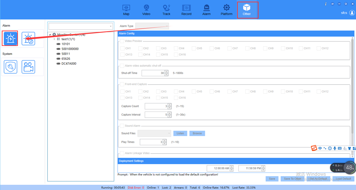Increase the 11:59:59 PM end time
Screen dimensions: 356x190
[x=263, y=167]
